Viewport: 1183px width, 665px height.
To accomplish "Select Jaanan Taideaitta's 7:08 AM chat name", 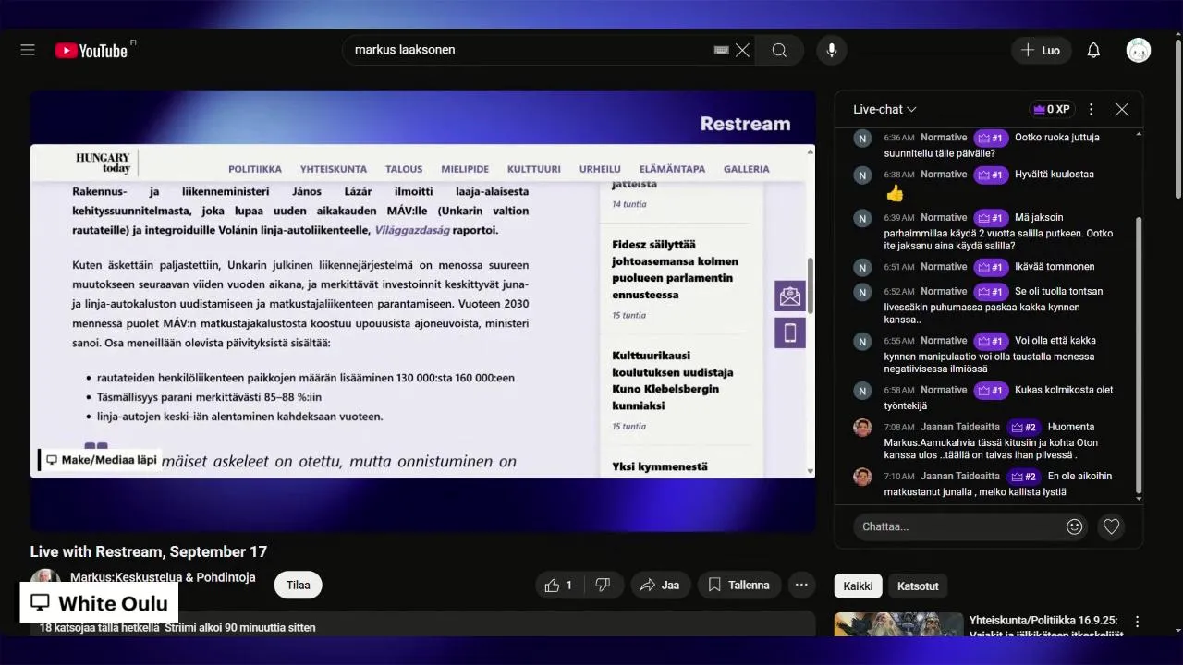I will coord(960,427).
